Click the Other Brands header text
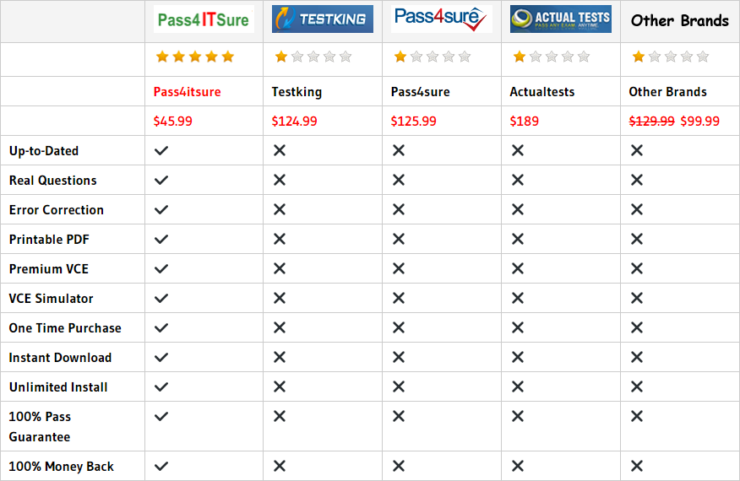Screen dimensions: 740x481 [679, 21]
